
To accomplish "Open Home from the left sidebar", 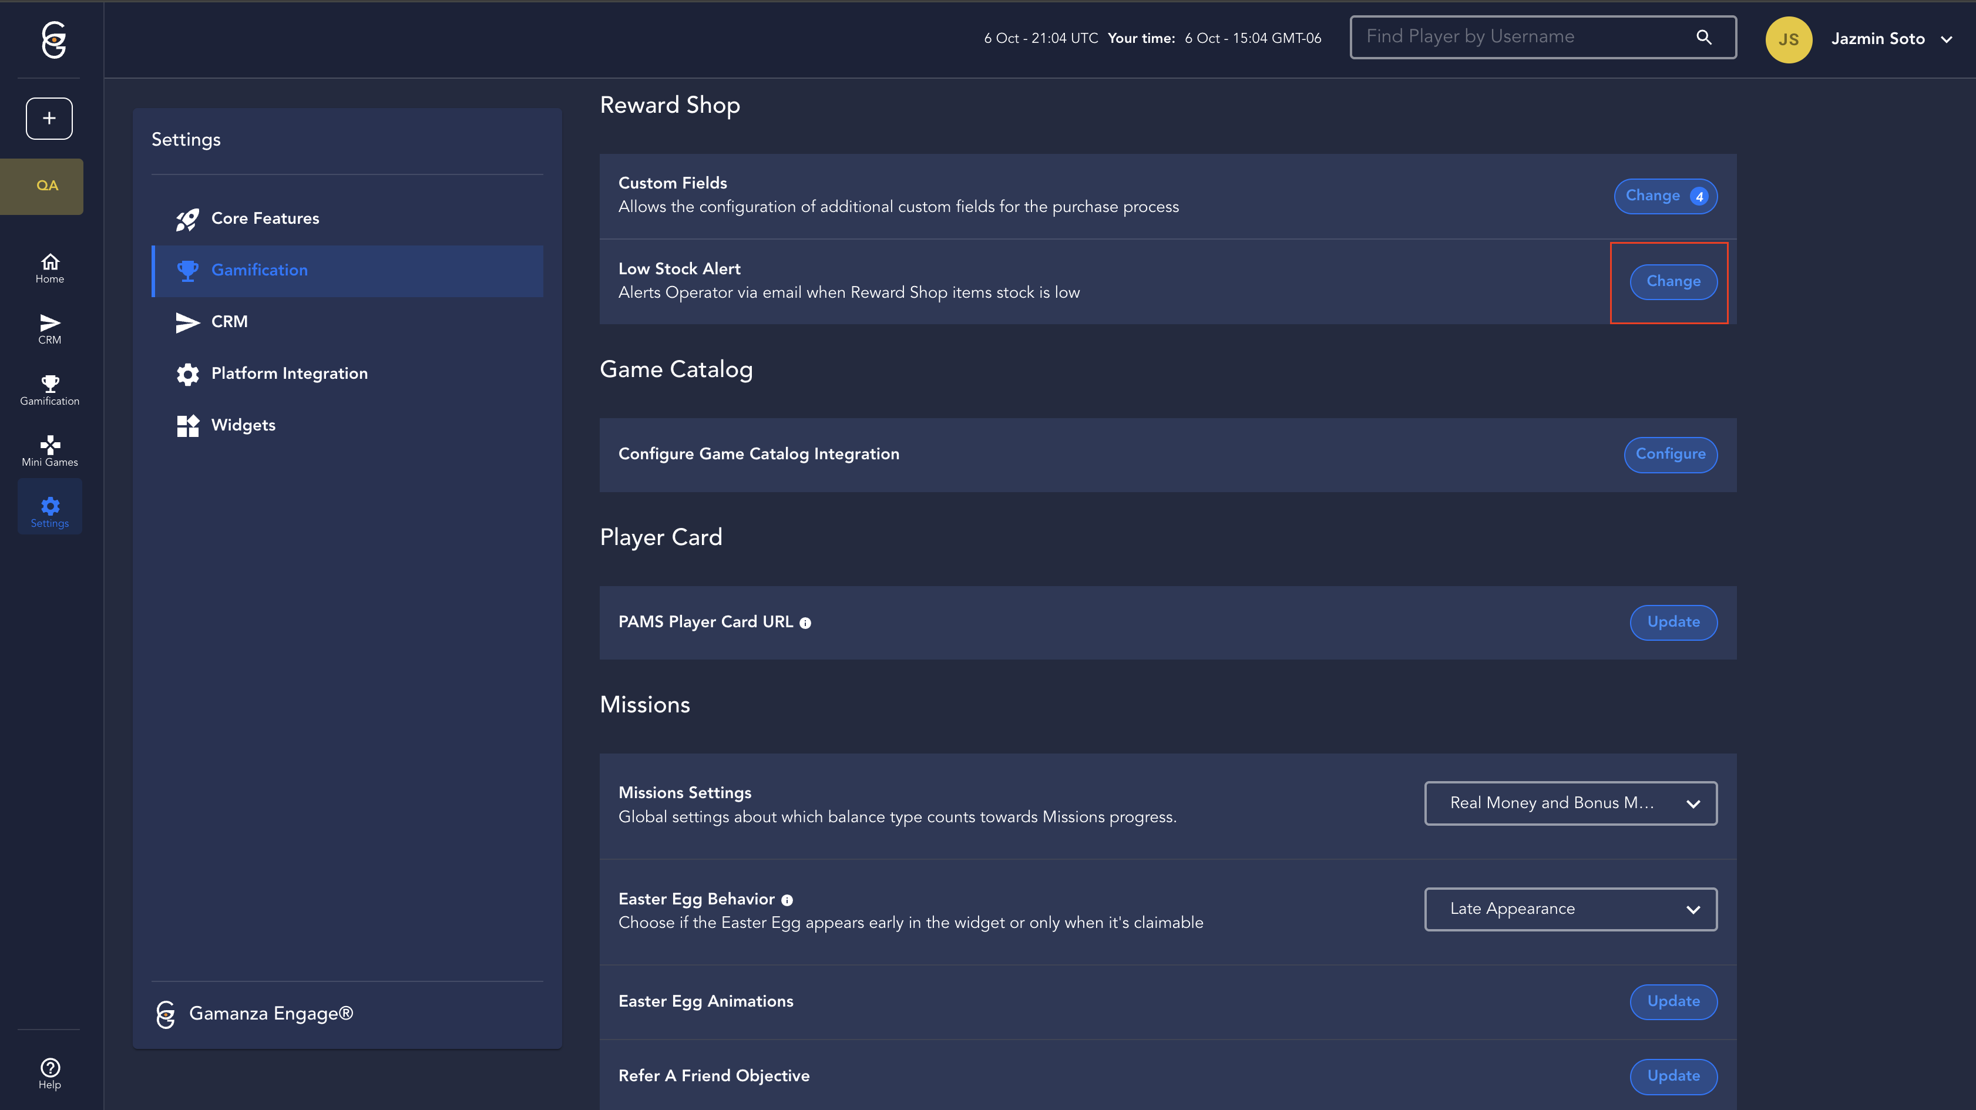I will coord(50,268).
